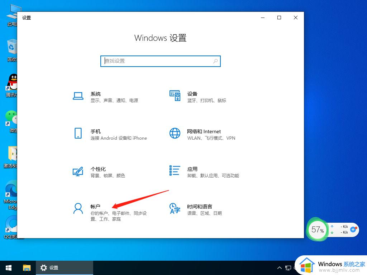Click text 语音、区域、日期
Viewport: 367px width, 275px height.
[205, 213]
